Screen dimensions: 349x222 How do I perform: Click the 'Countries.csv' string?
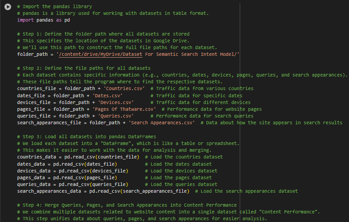coord(124,88)
